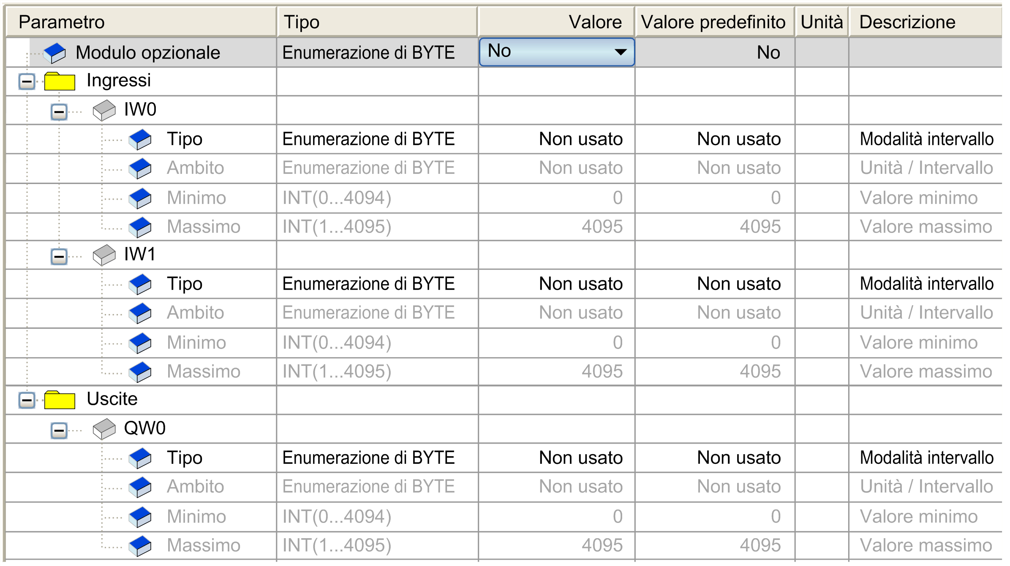The image size is (1010, 566).
Task: Click the gray QW0 channel icon
Action: (x=104, y=429)
